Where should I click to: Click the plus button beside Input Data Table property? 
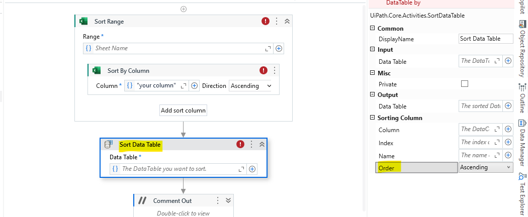coord(508,61)
